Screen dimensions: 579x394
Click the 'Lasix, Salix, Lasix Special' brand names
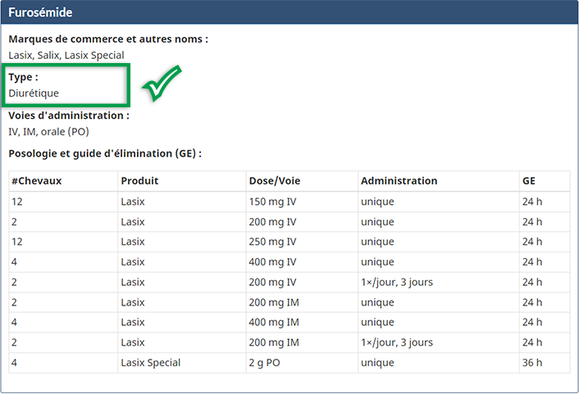66,56
